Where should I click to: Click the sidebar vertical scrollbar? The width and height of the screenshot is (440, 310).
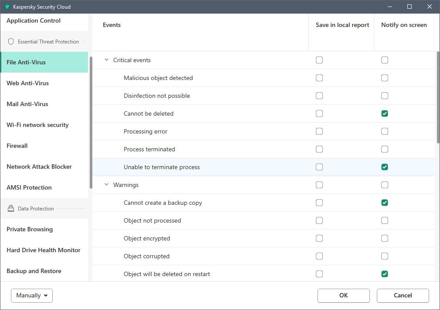(x=91, y=122)
